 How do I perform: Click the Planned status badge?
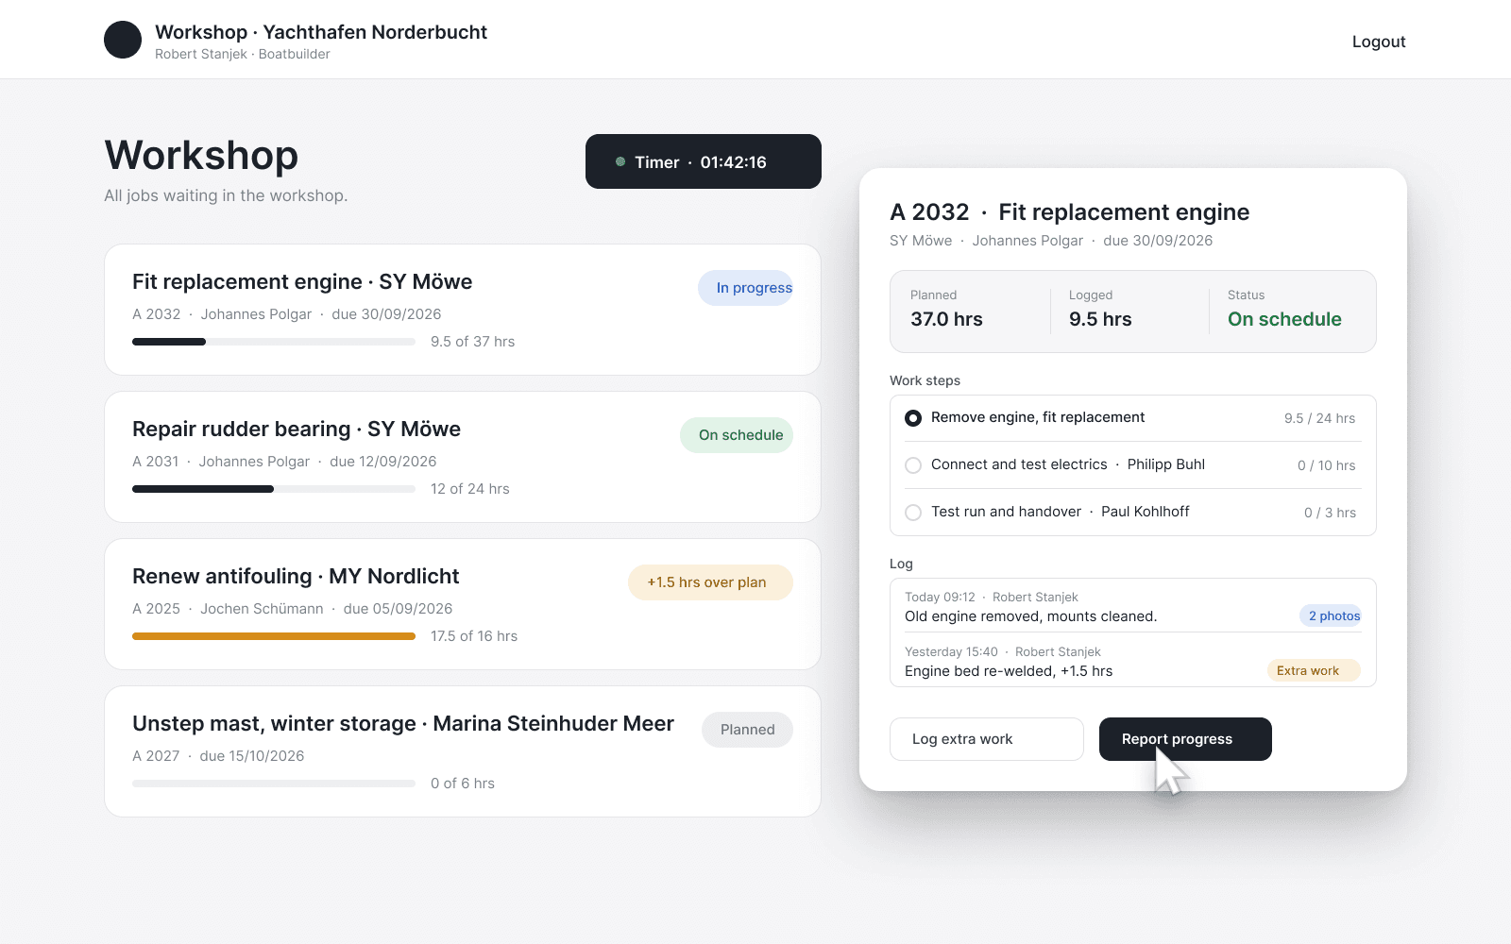(747, 730)
